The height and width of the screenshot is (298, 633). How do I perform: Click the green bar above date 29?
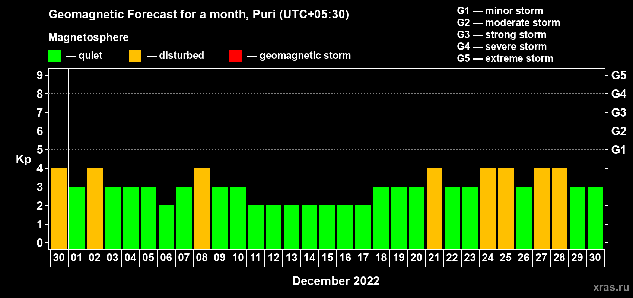point(578,218)
